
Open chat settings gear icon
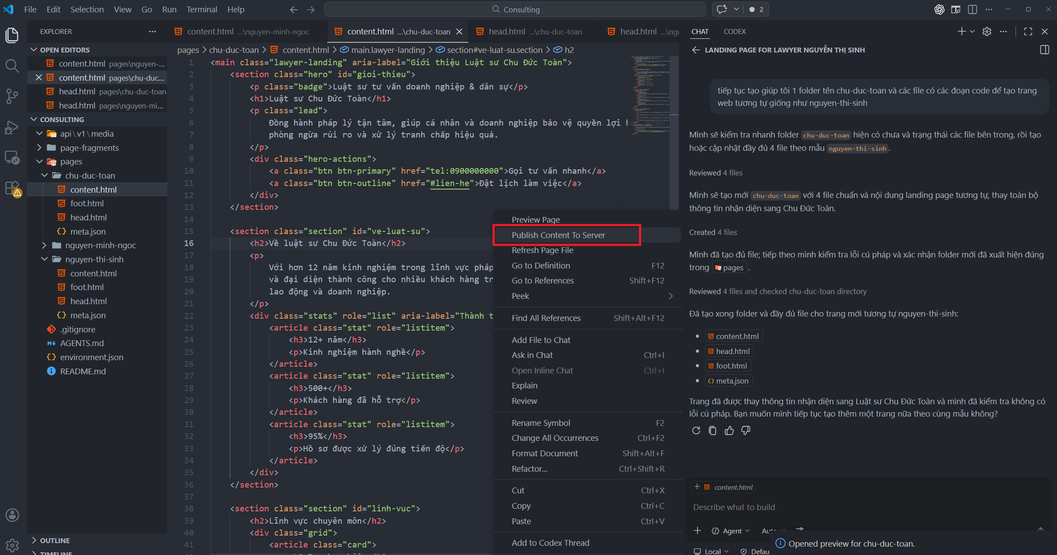pos(987,32)
